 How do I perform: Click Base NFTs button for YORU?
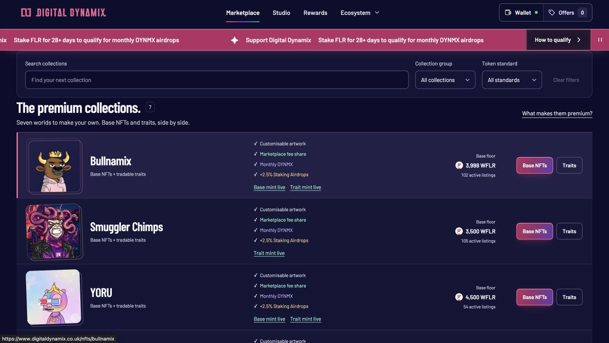tap(534, 297)
